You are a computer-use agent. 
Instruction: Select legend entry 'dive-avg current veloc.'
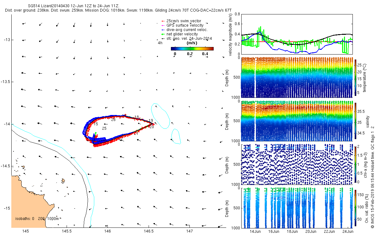point(187,30)
